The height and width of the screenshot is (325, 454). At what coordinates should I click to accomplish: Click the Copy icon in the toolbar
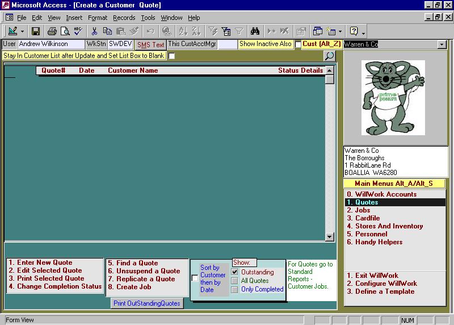tap(107, 31)
